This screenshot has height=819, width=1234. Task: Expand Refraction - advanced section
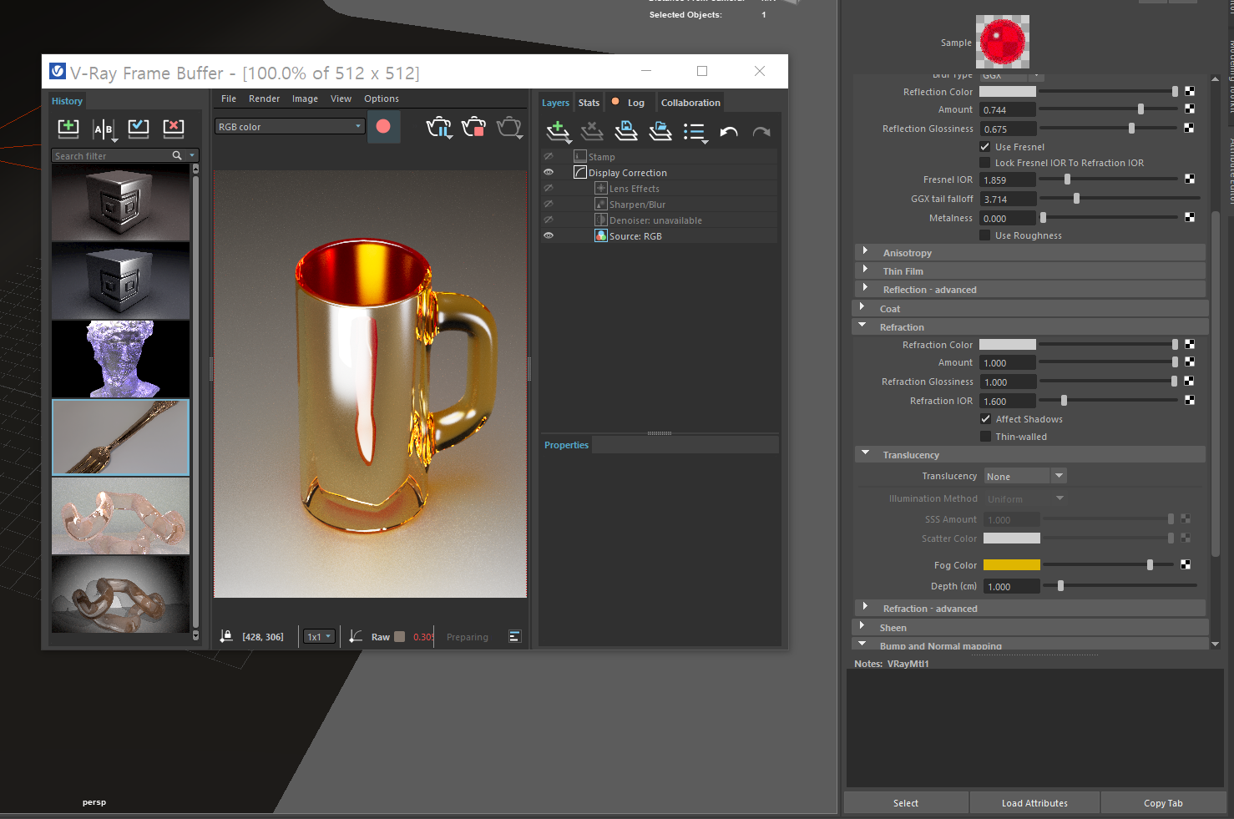[x=865, y=607]
